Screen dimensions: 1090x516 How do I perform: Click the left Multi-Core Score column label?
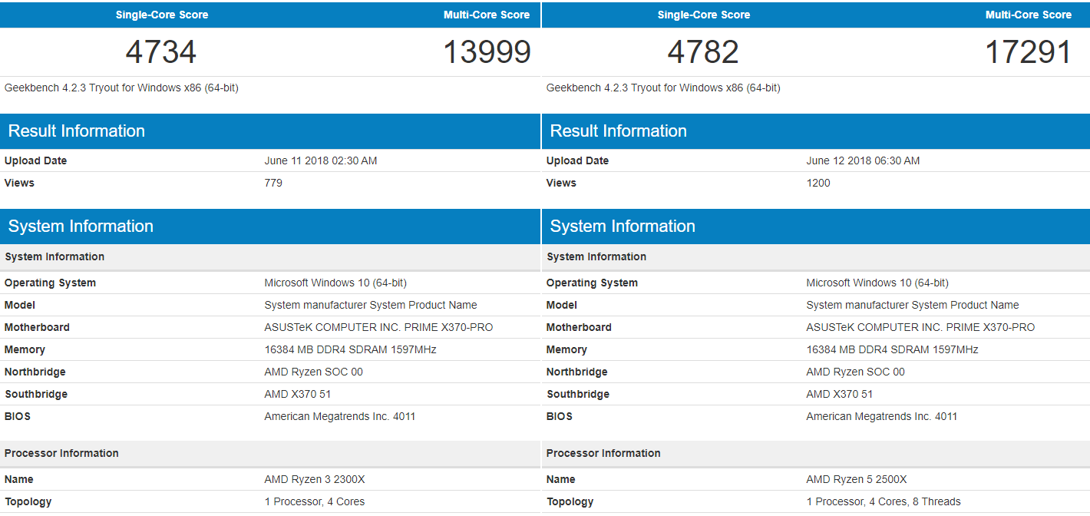click(487, 15)
